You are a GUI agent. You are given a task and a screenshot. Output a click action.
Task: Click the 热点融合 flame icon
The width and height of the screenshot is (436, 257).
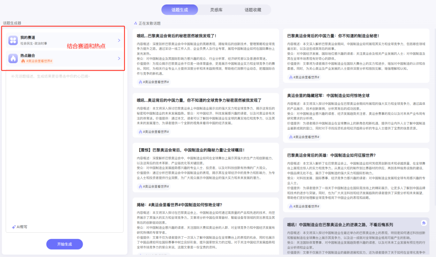click(13, 58)
